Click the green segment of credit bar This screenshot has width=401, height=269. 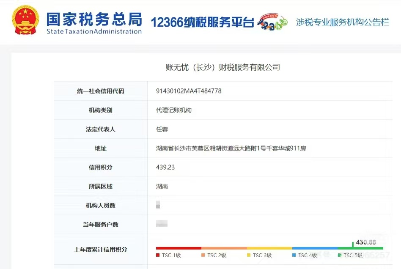(x=360, y=248)
